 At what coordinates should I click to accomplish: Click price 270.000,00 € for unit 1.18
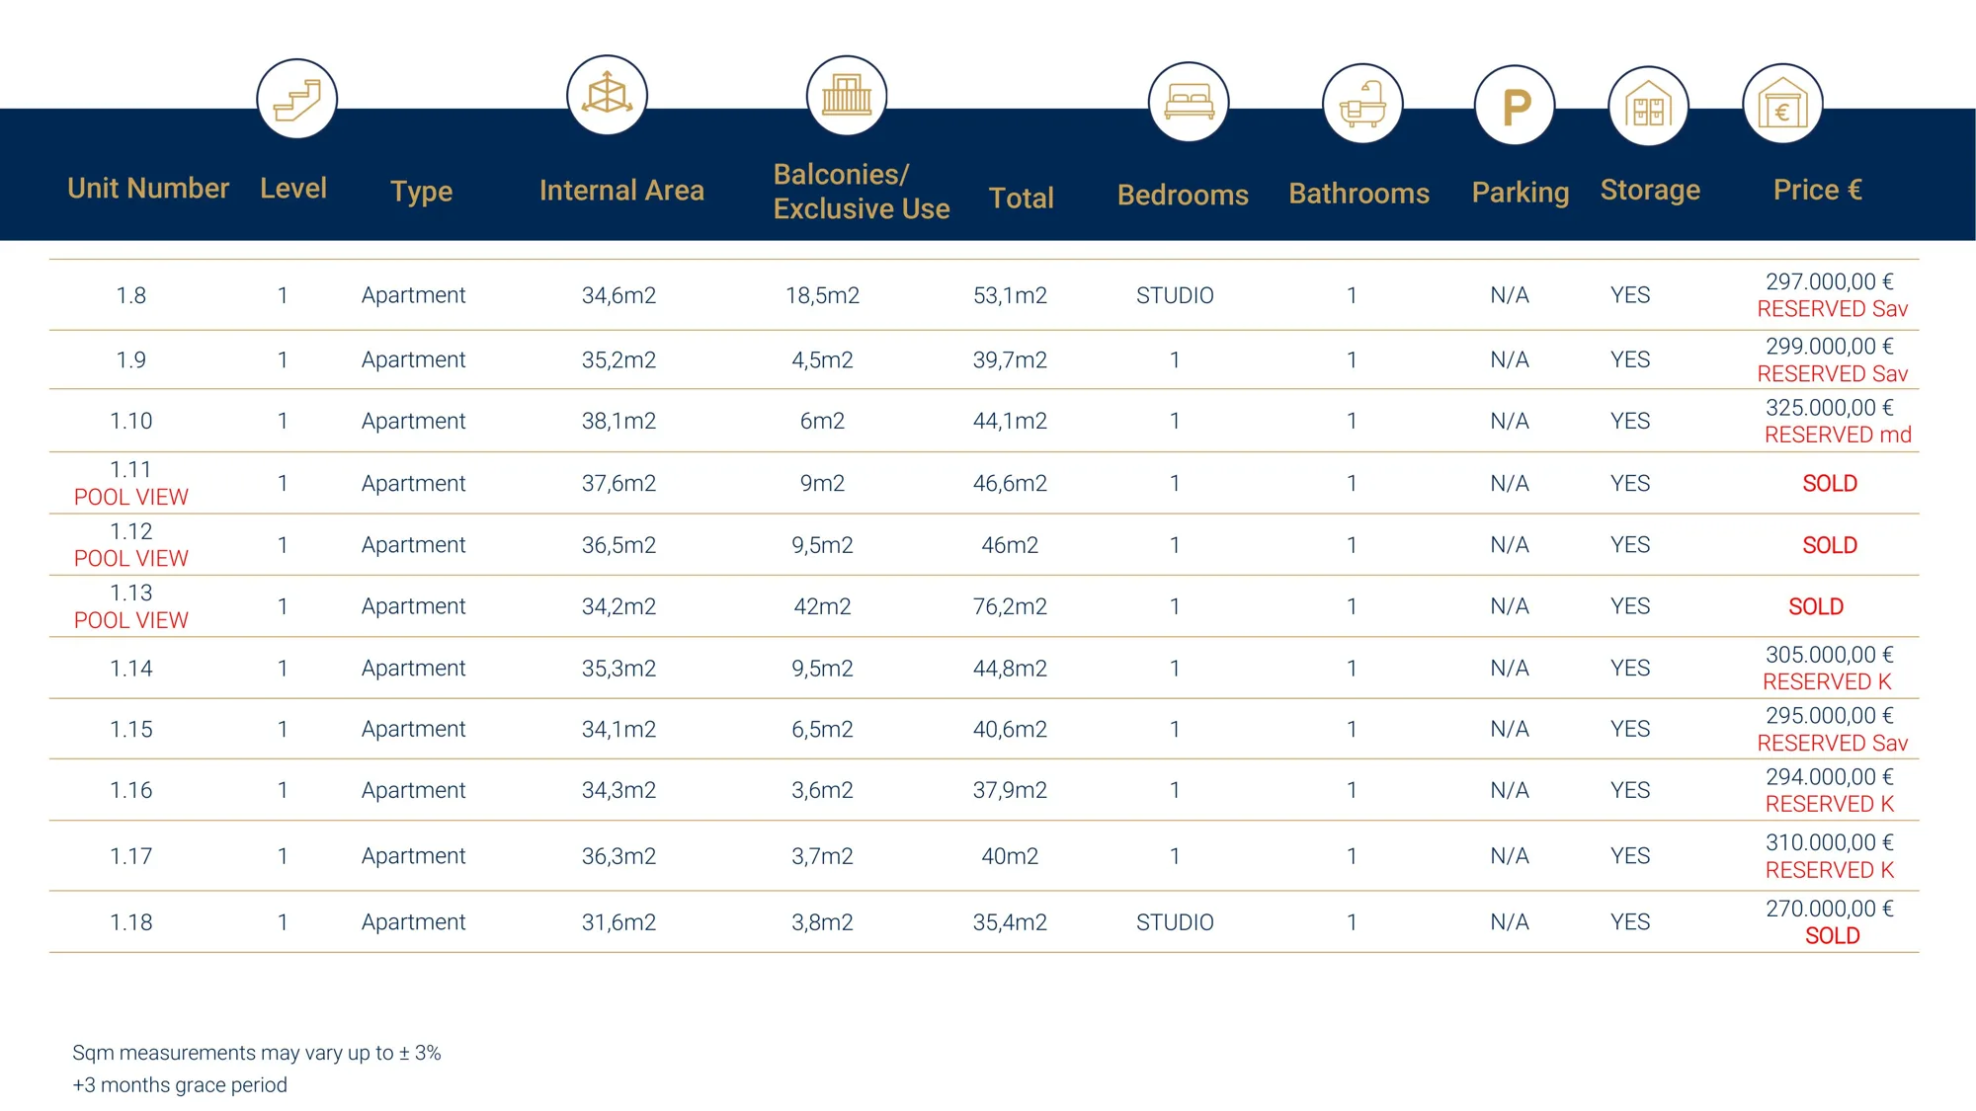click(x=1830, y=909)
